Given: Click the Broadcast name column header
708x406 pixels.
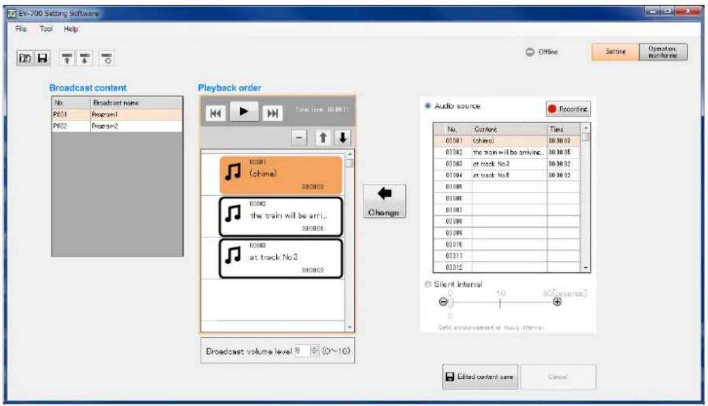Looking at the screenshot, I should click(136, 103).
